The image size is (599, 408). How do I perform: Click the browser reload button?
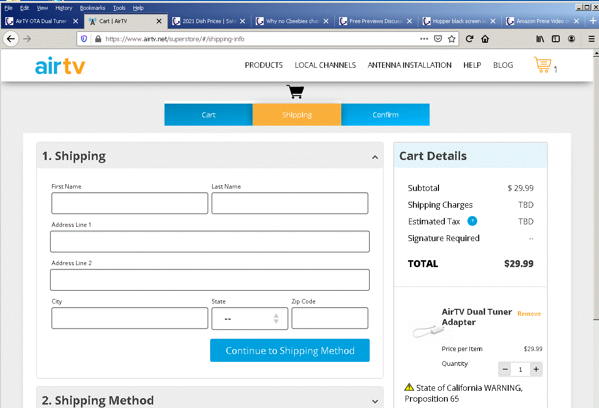[x=469, y=39]
